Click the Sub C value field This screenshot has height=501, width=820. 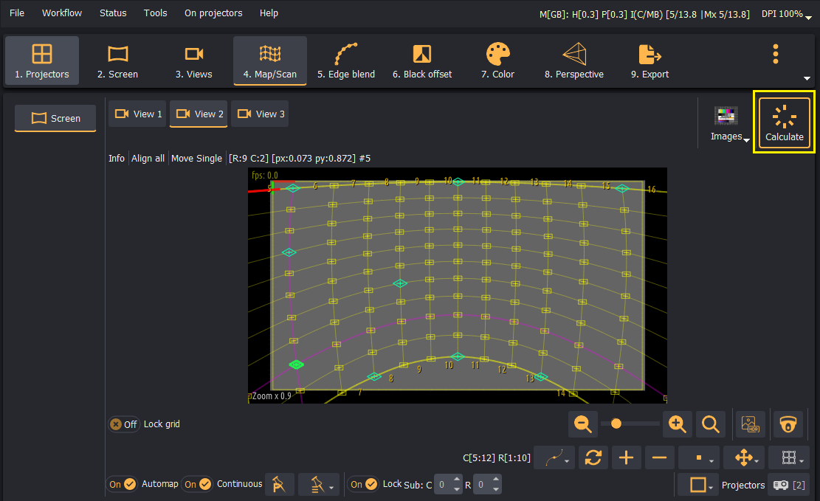point(442,485)
